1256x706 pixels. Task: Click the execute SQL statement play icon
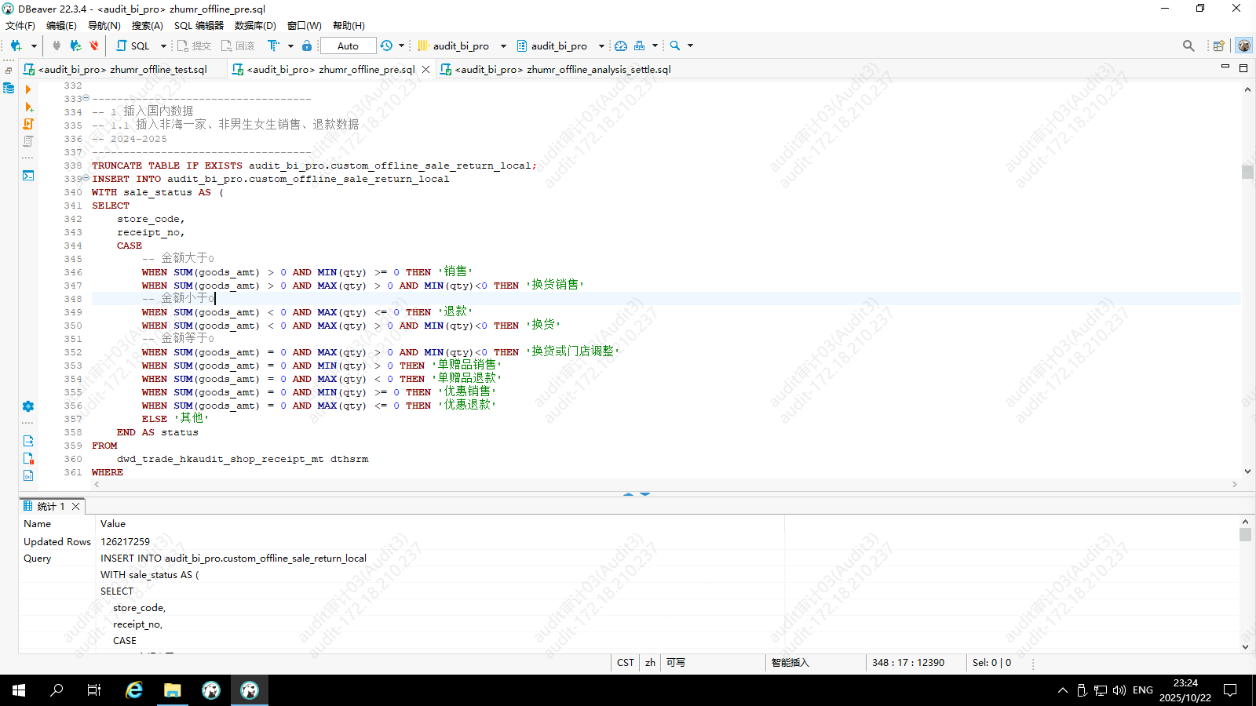[28, 89]
